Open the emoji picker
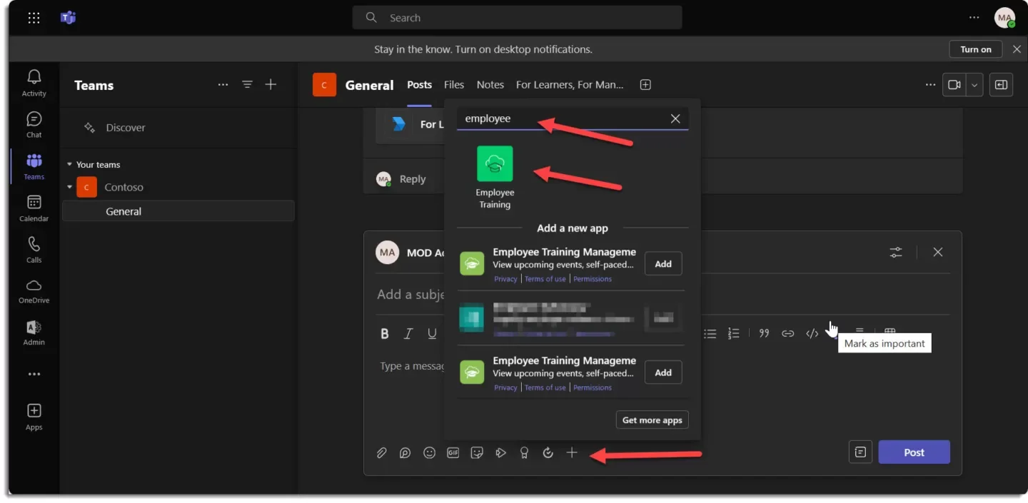This screenshot has width=1028, height=503. pyautogui.click(x=429, y=452)
